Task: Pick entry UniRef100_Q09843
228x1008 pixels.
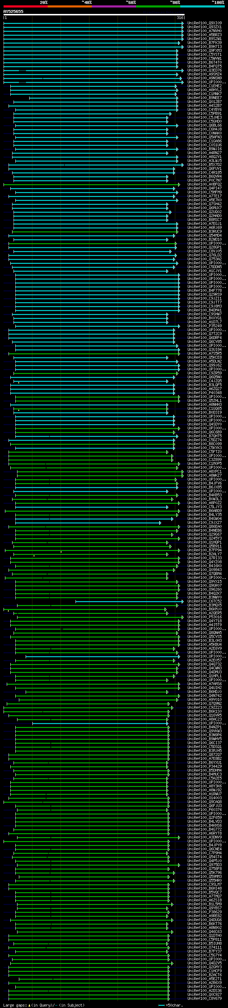Action: (x=204, y=570)
